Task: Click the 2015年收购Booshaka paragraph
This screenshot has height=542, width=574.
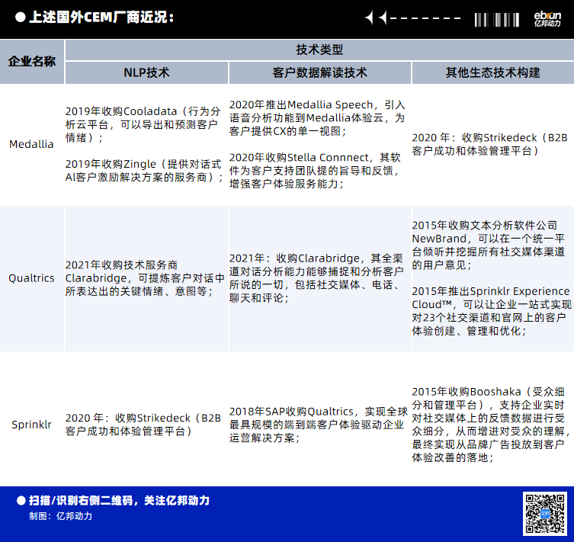Action: 492,425
